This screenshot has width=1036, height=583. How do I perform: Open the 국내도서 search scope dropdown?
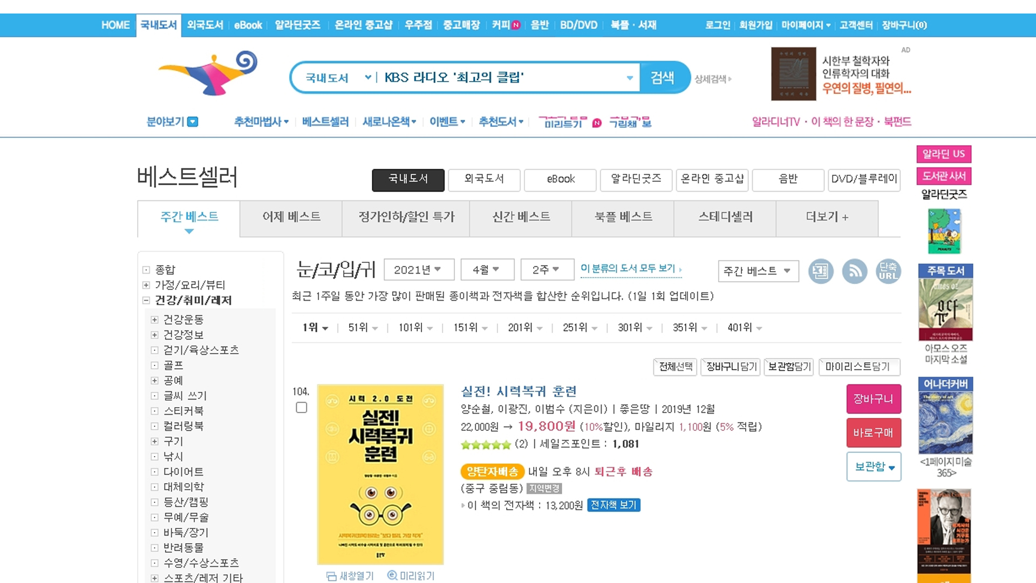(338, 78)
